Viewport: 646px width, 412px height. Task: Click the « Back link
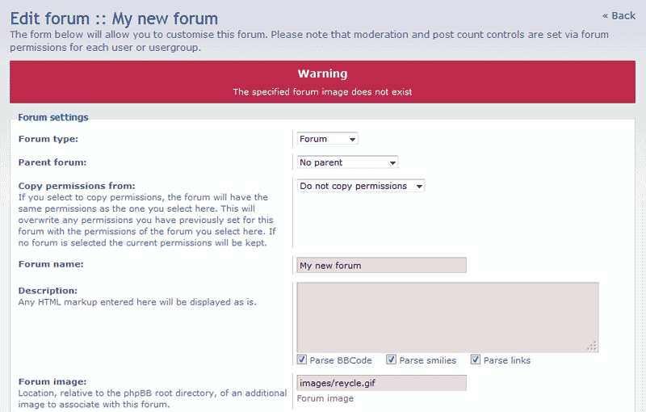pyautogui.click(x=619, y=15)
